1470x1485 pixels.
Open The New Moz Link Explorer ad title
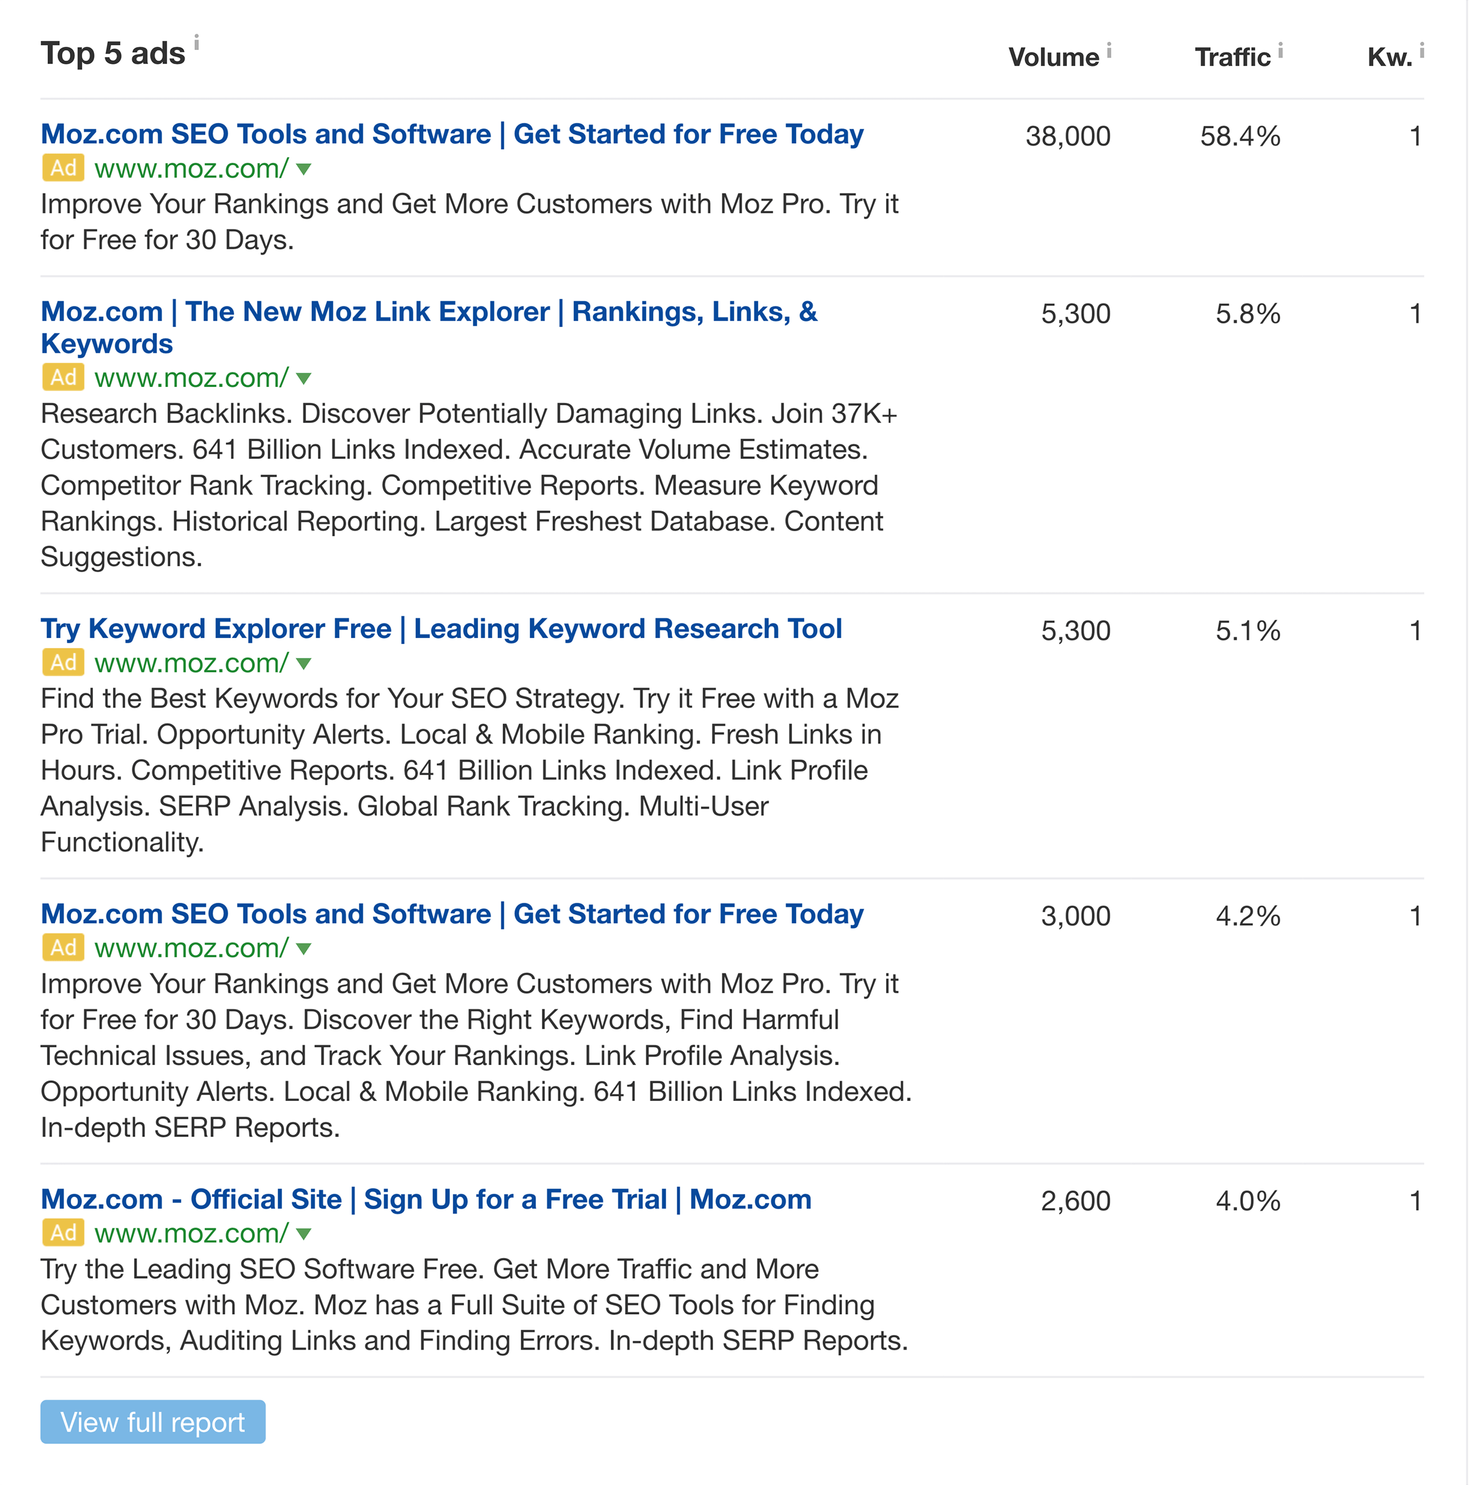click(429, 328)
